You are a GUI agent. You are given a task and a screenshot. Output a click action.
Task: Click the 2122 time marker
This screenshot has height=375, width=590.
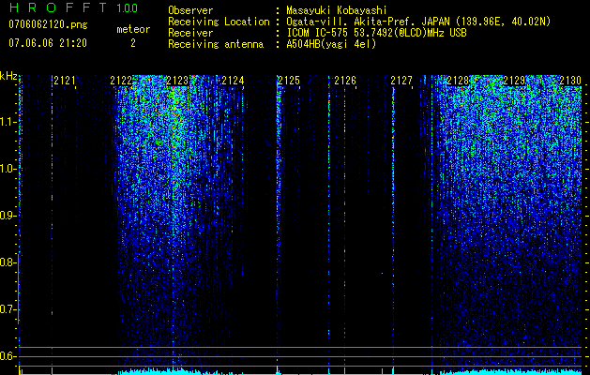tap(121, 81)
